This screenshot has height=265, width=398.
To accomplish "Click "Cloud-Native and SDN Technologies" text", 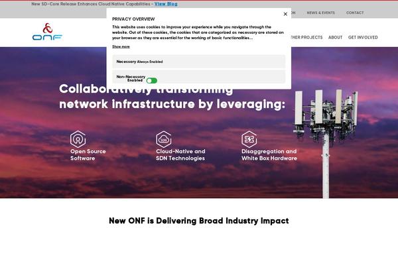I will 180,154.
